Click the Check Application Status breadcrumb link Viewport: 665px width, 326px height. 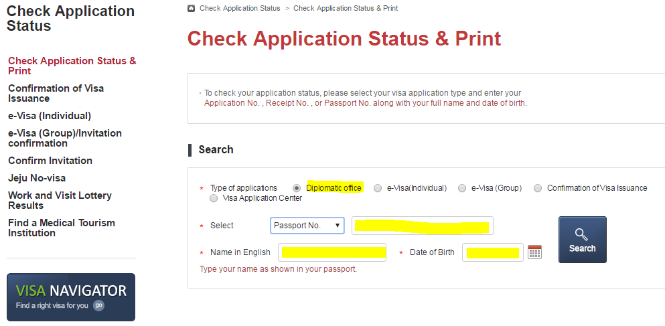tap(239, 8)
